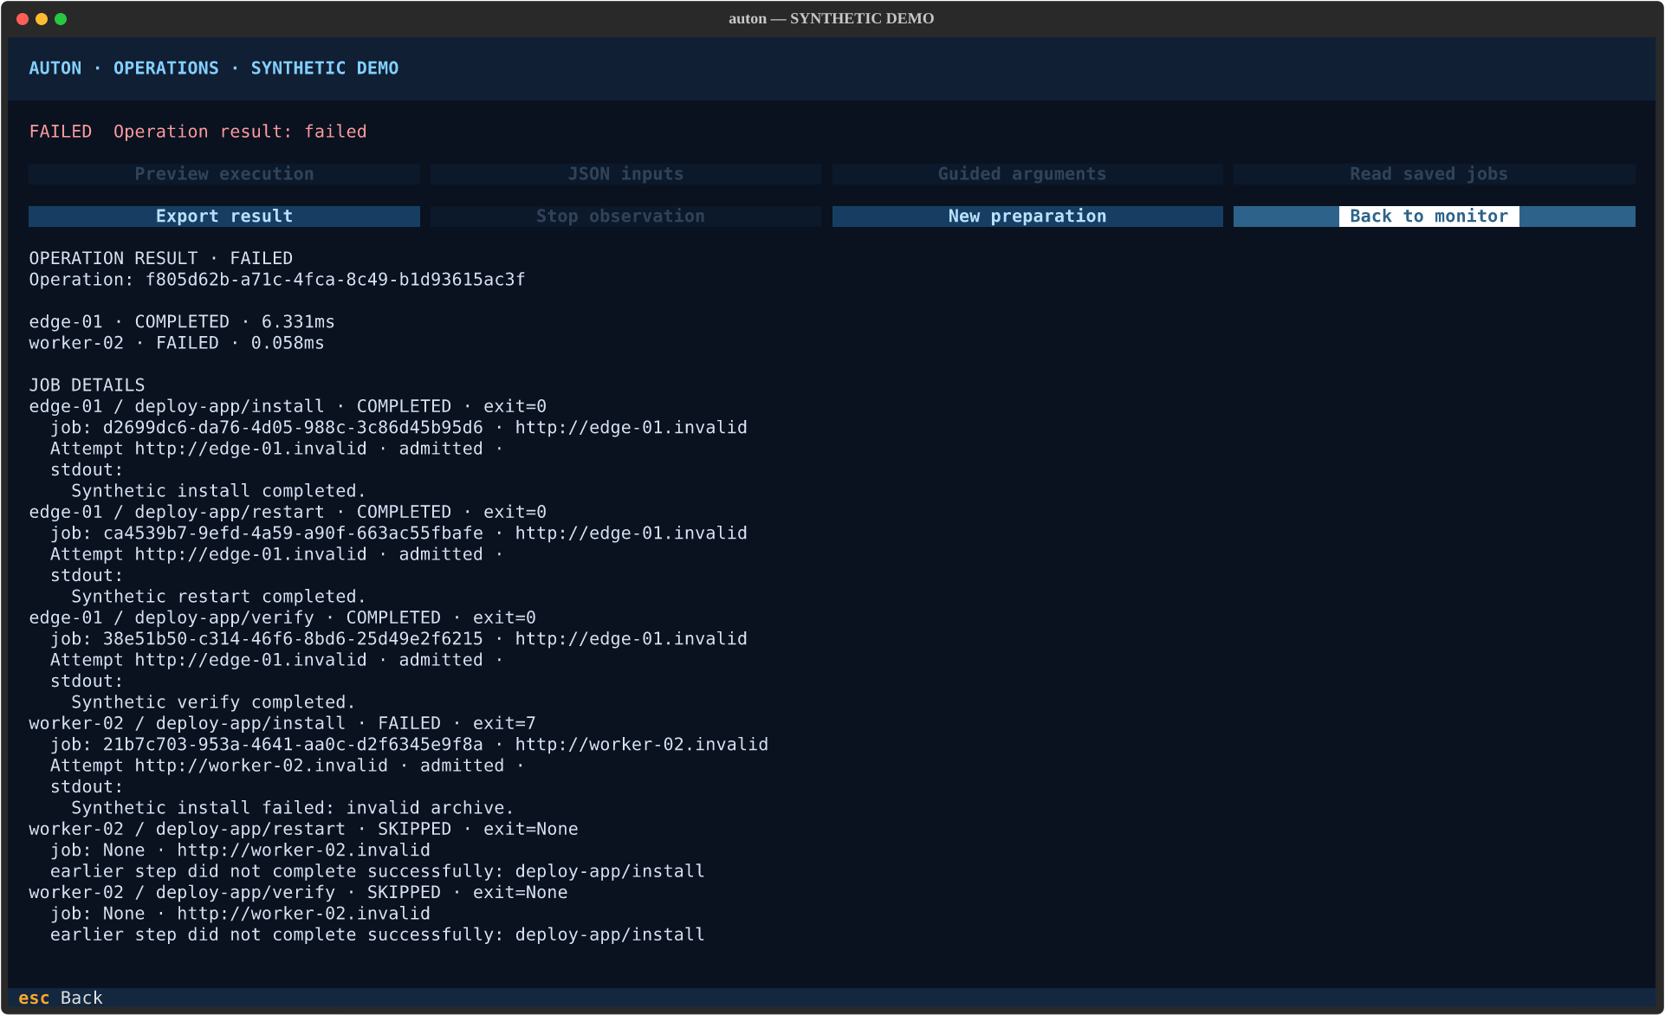Select 'Synthetic install completed.' output

218,491
